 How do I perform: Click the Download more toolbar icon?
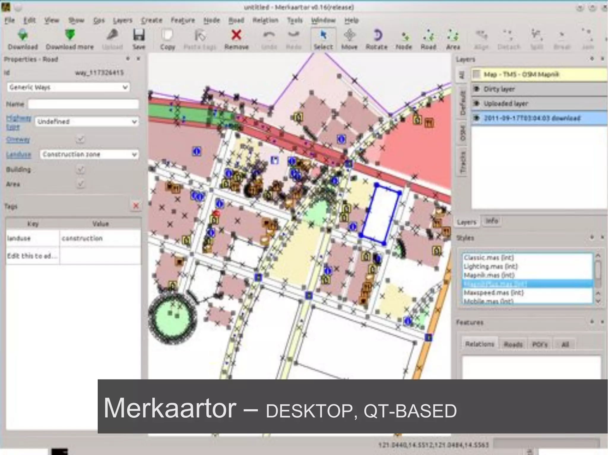70,39
